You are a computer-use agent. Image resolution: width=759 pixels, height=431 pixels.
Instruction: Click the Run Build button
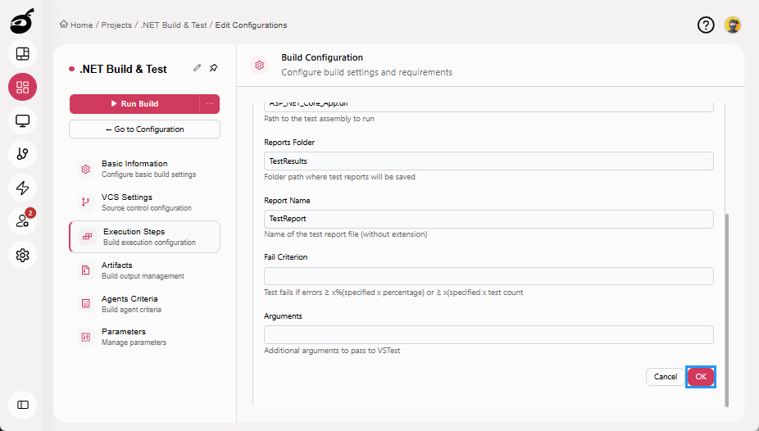coord(134,103)
